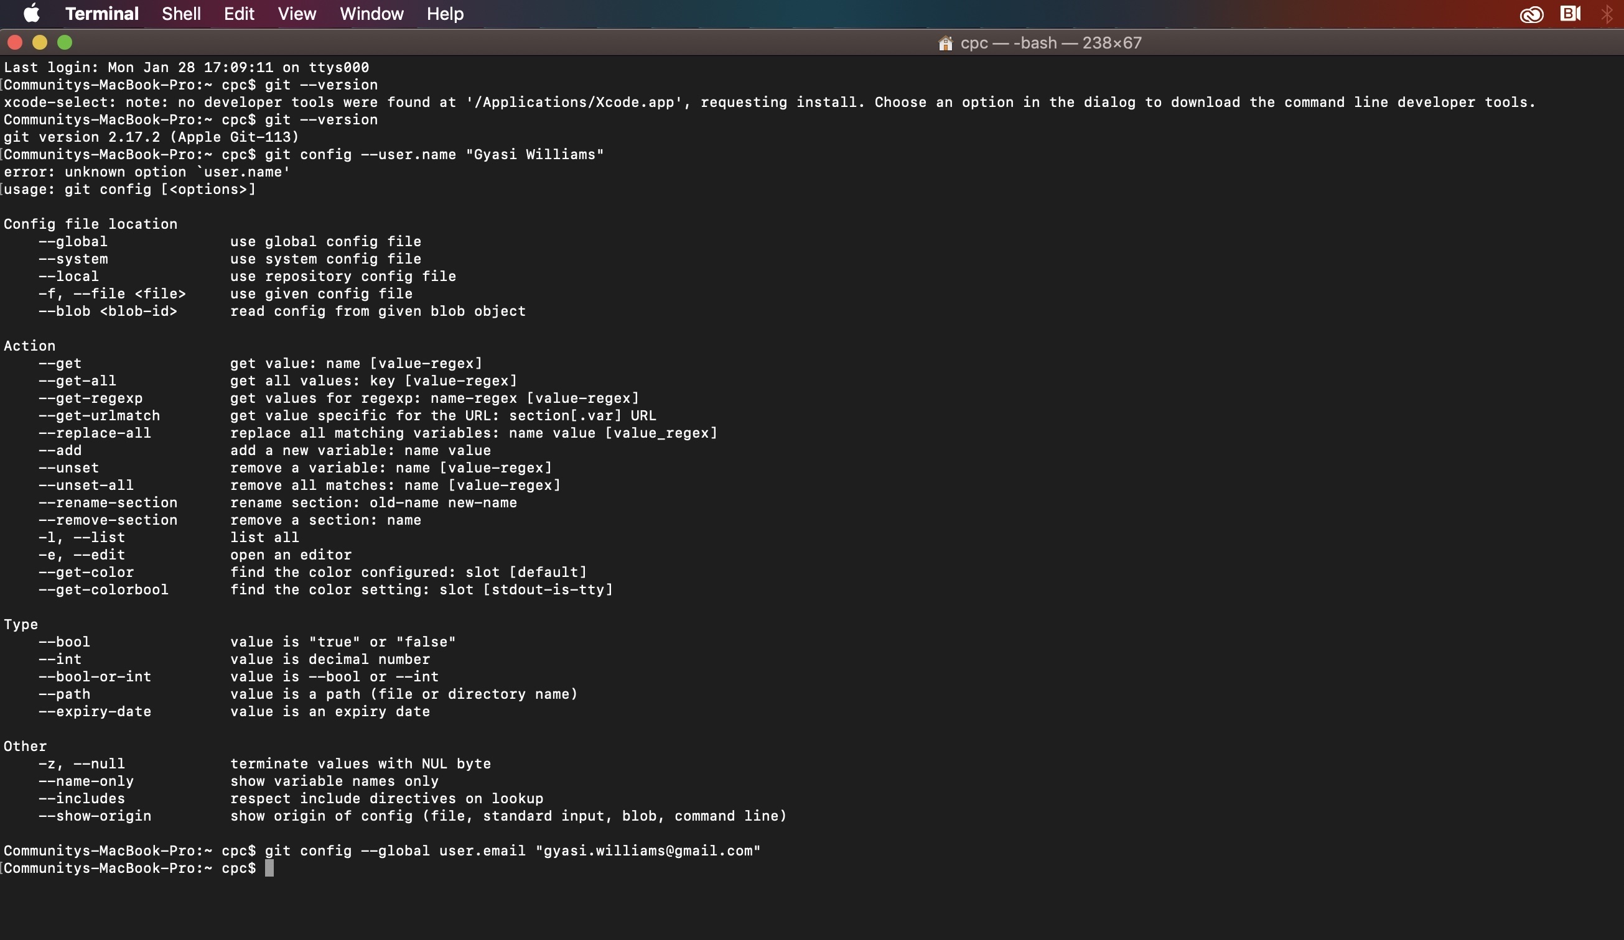1624x940 pixels.
Task: Open the Edit menu
Action: point(238,14)
